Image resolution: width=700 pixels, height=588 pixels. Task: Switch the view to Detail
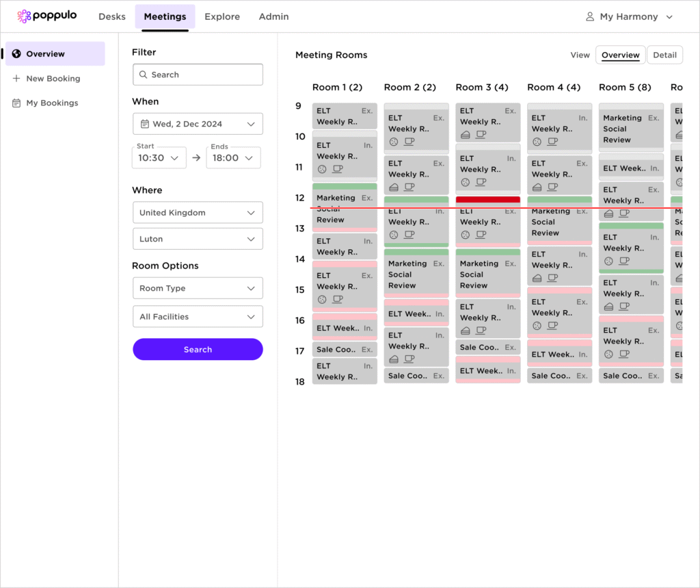(x=664, y=55)
